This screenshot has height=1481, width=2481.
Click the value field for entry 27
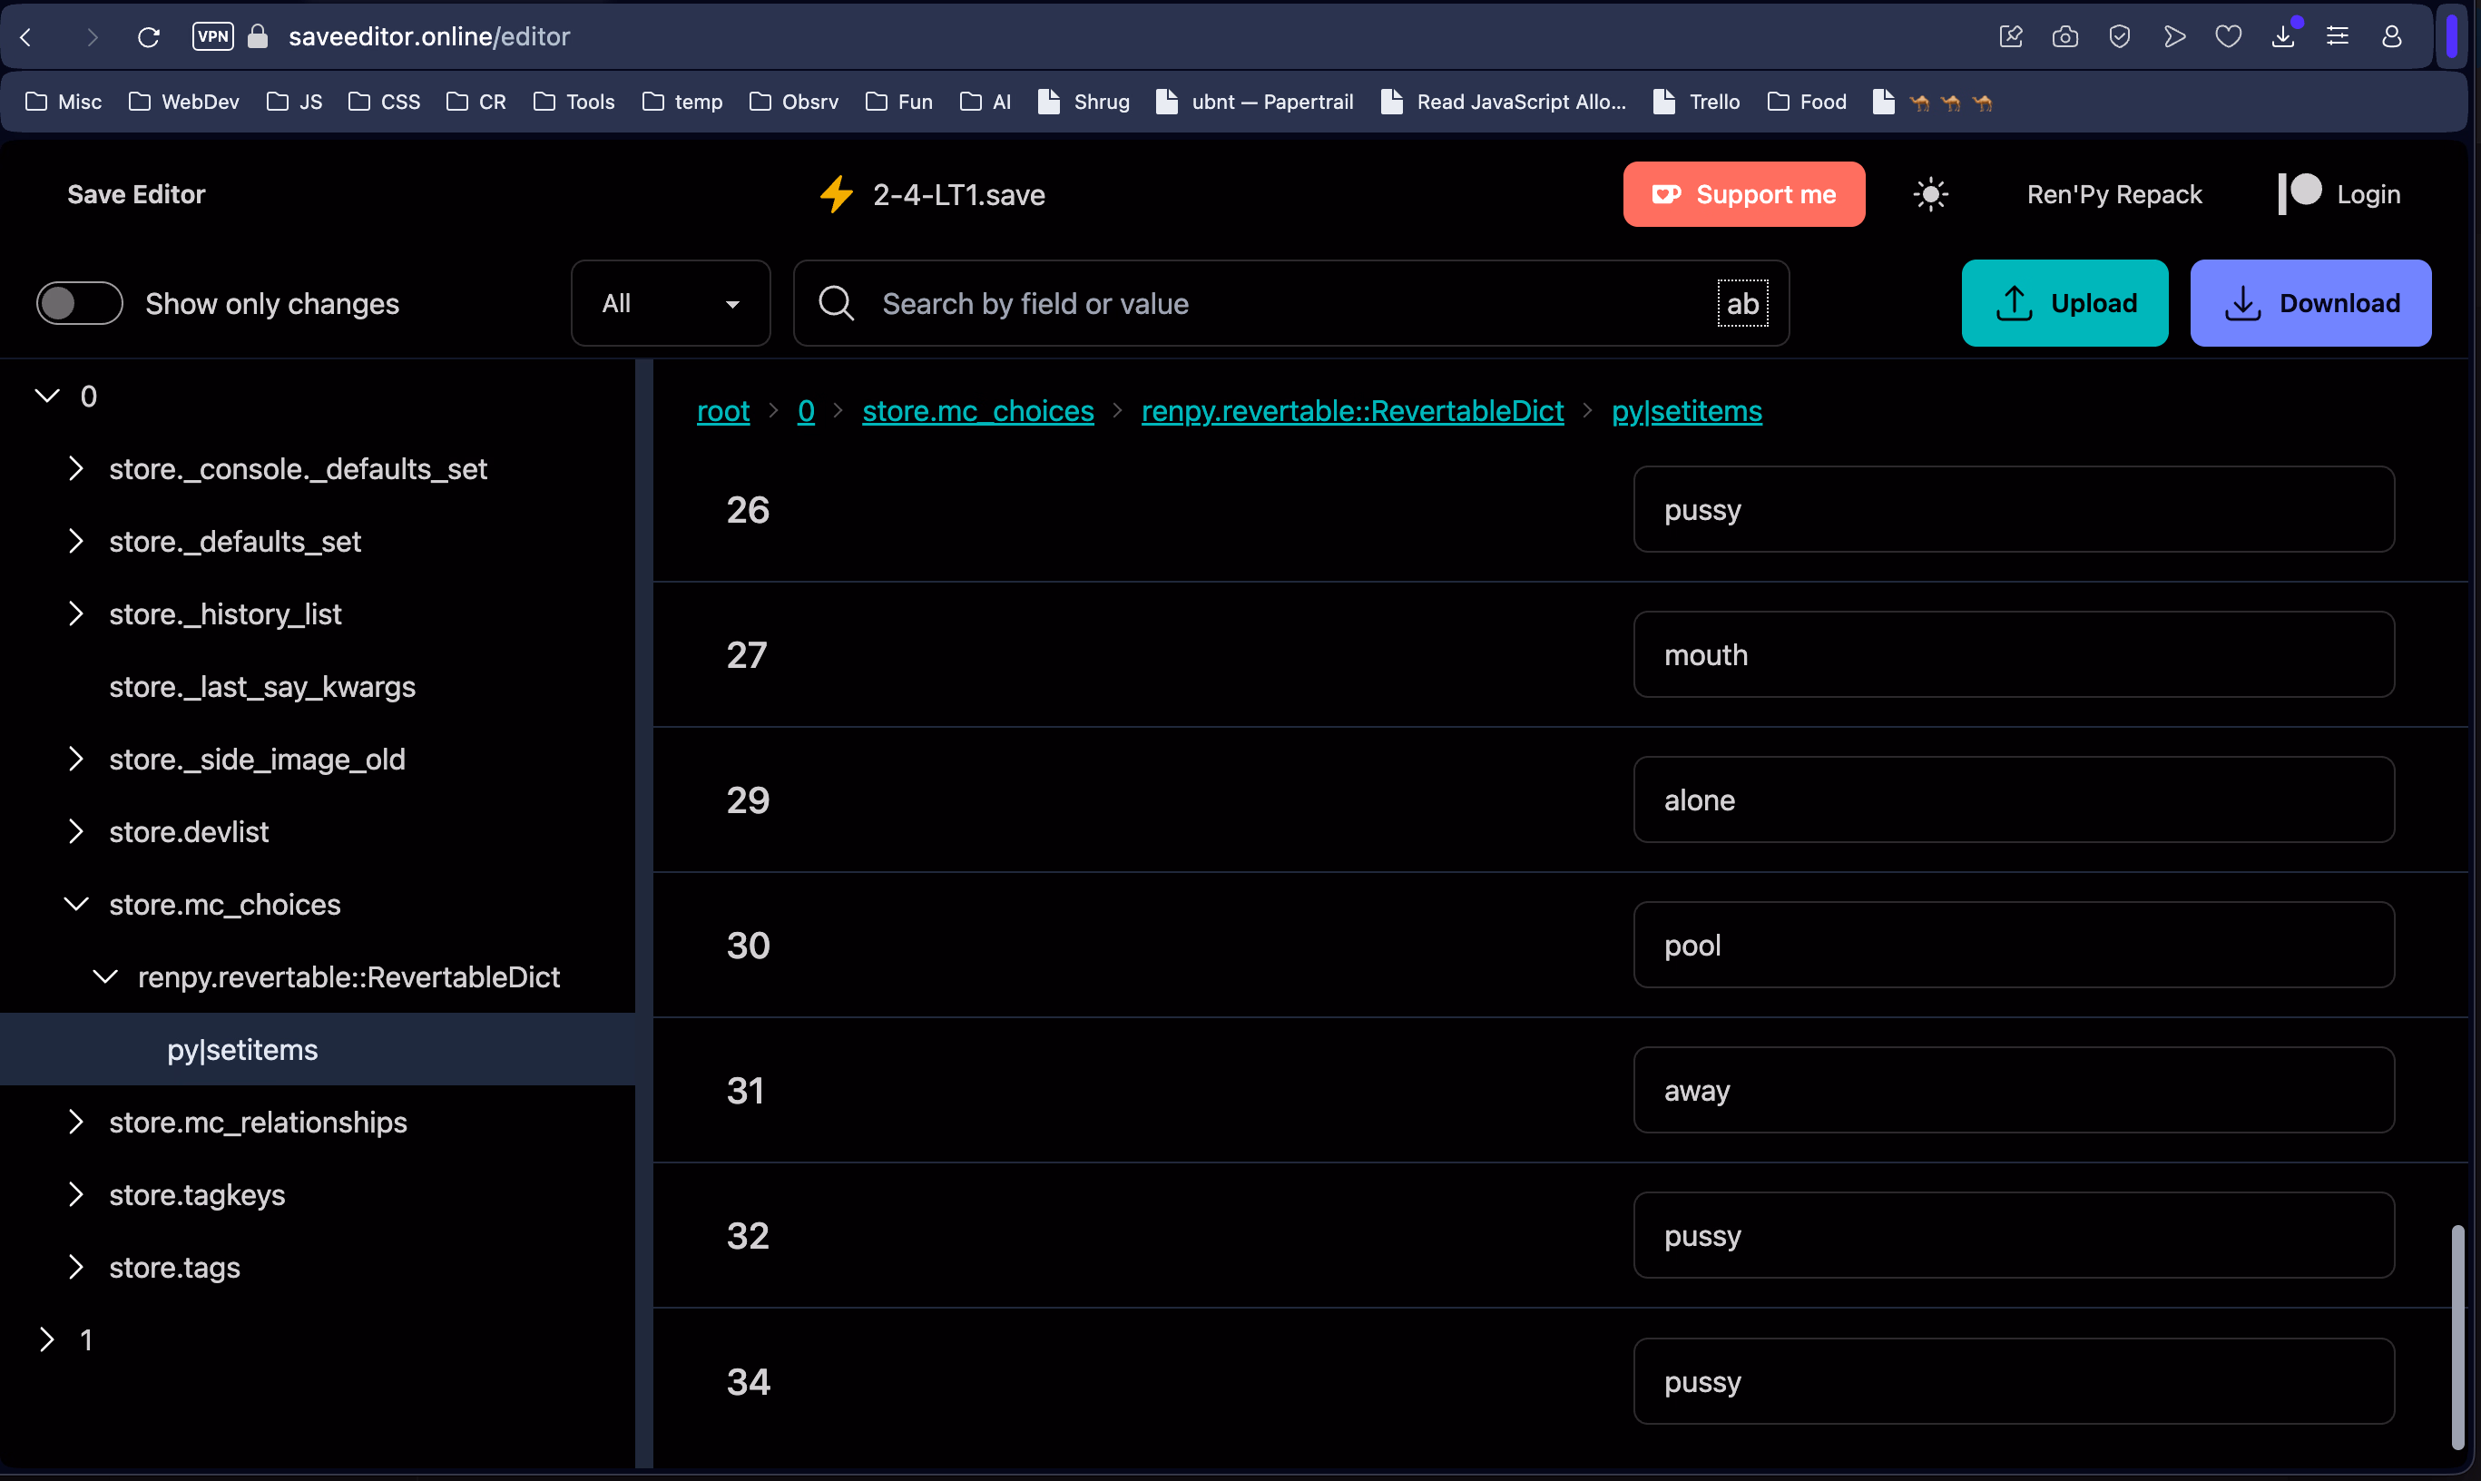tap(2012, 654)
